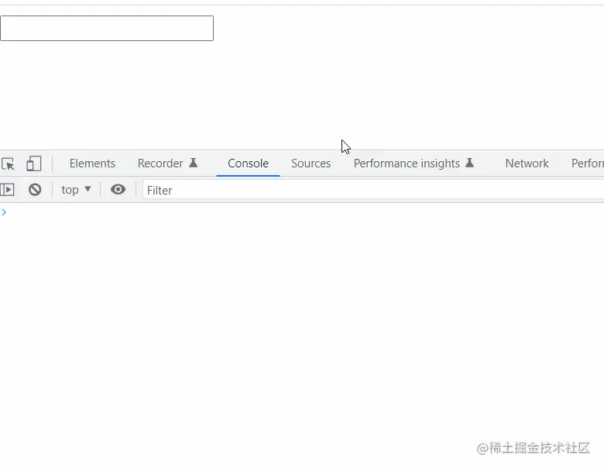This screenshot has height=468, width=604.
Task: Open the top context dropdown
Action: [76, 190]
